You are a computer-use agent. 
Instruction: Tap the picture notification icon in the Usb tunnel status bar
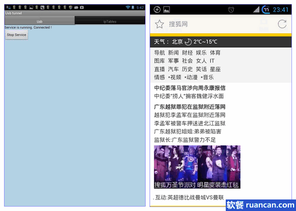pyautogui.click(x=31, y=8)
